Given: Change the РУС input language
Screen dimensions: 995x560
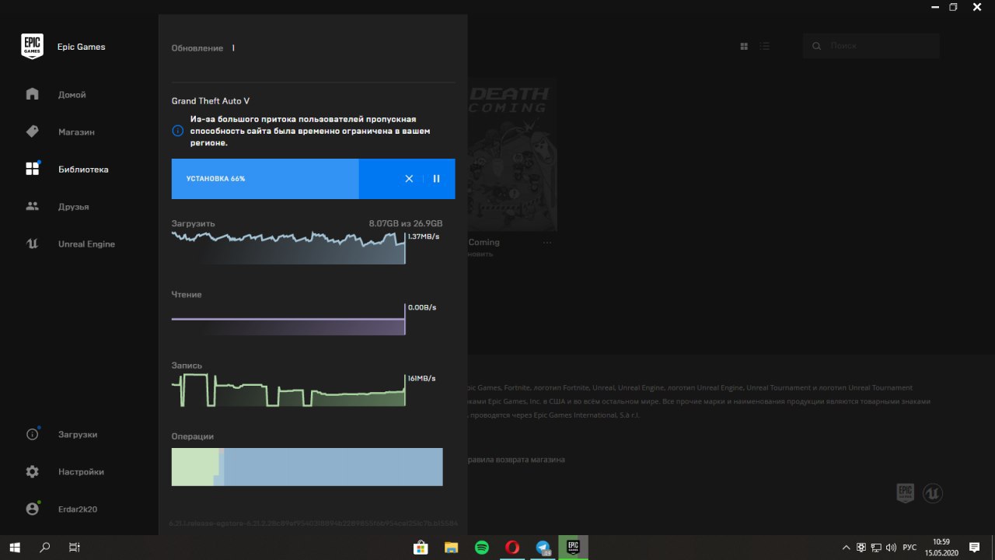Looking at the screenshot, I should 909,548.
